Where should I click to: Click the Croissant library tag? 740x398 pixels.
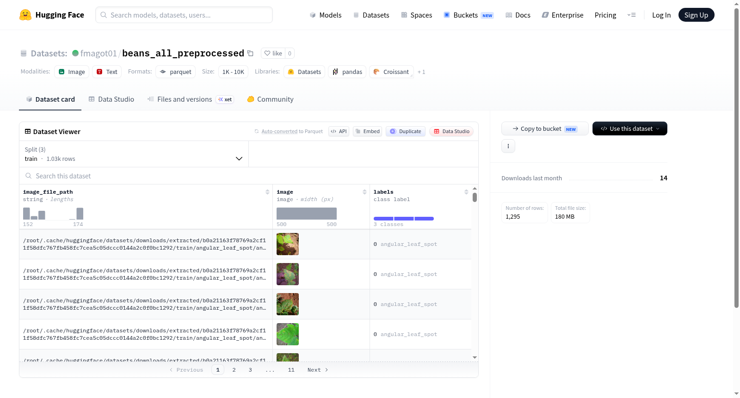391,72
